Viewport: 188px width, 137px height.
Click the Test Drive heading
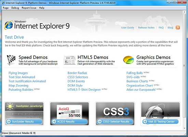(14, 37)
